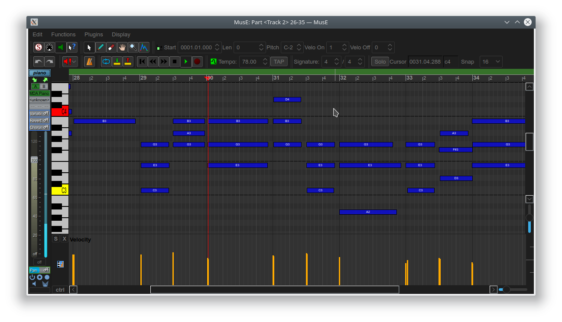Image resolution: width=562 pixels, height=322 pixels.
Task: Toggle the Pan off control
Action: [39, 270]
